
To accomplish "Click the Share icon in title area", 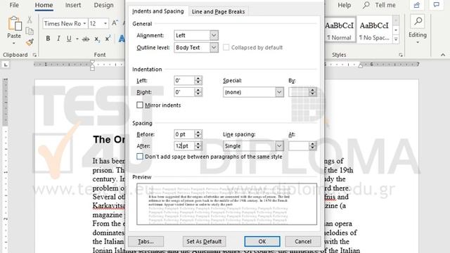I will point(417,5).
